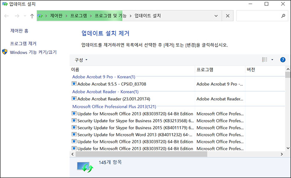Click the view layout icon
Viewport: 291px width, 178px height.
click(x=265, y=60)
